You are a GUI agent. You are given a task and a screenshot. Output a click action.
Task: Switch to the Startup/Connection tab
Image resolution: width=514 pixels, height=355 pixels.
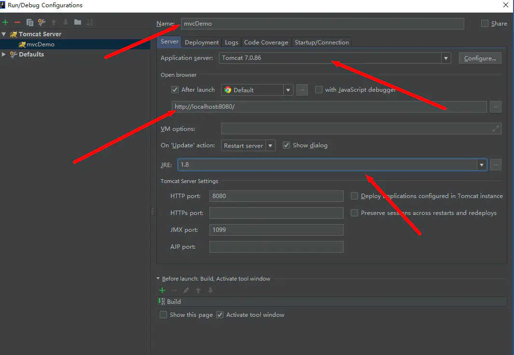[x=321, y=43]
